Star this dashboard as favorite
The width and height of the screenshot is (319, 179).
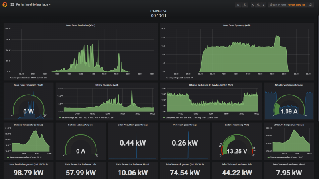tap(238, 4)
